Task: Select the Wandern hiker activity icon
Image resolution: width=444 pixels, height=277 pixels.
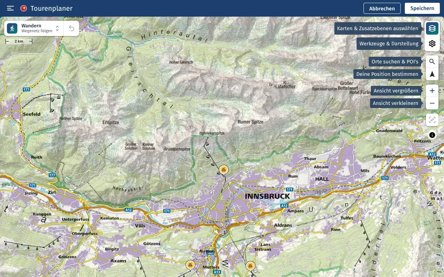Action: (x=12, y=28)
